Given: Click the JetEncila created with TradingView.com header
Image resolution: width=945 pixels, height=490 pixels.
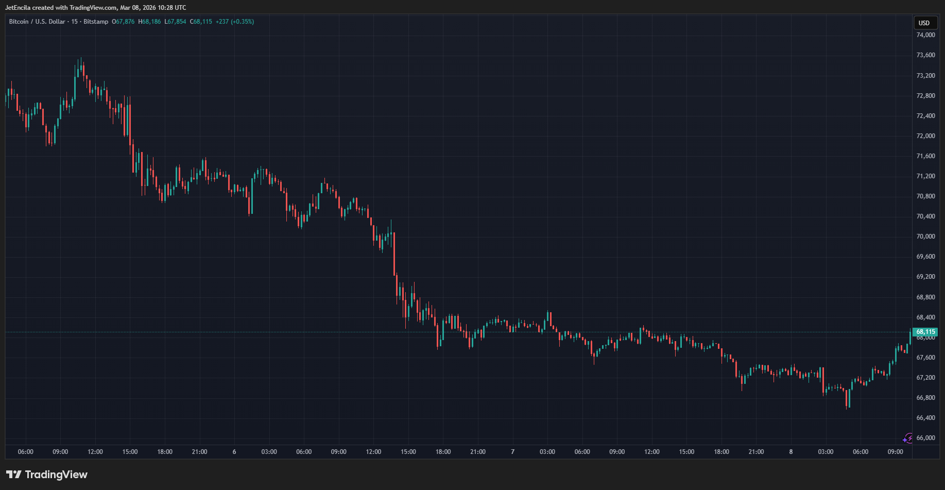Looking at the screenshot, I should click(x=95, y=8).
